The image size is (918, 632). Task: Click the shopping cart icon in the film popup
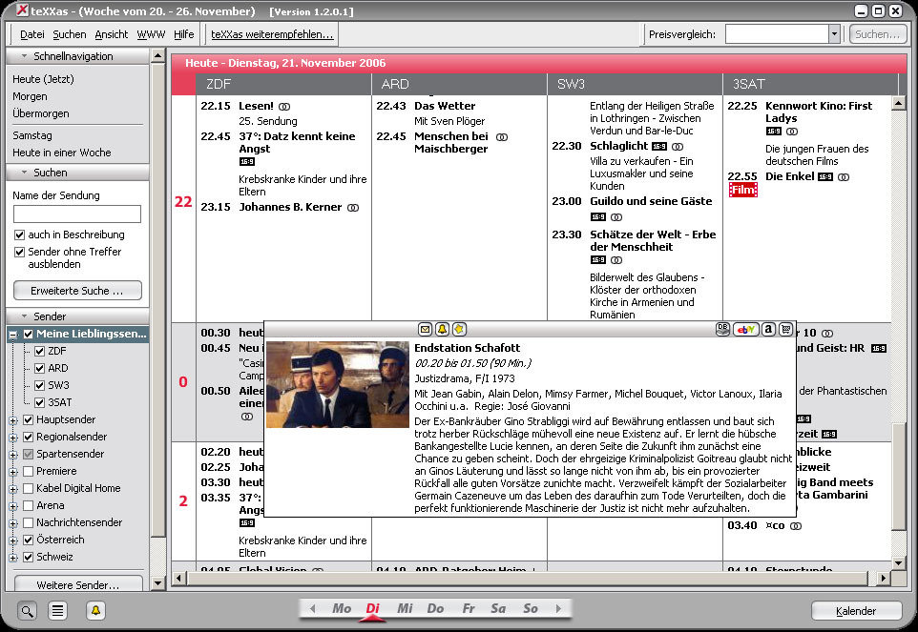[x=786, y=330]
